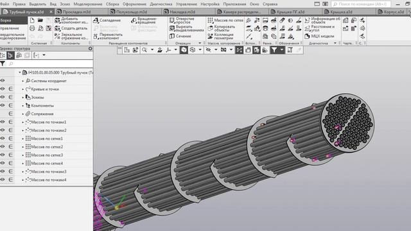Screen dimensions: 411x231
Task: Expand Компоненты tree node
Action: pos(23,106)
